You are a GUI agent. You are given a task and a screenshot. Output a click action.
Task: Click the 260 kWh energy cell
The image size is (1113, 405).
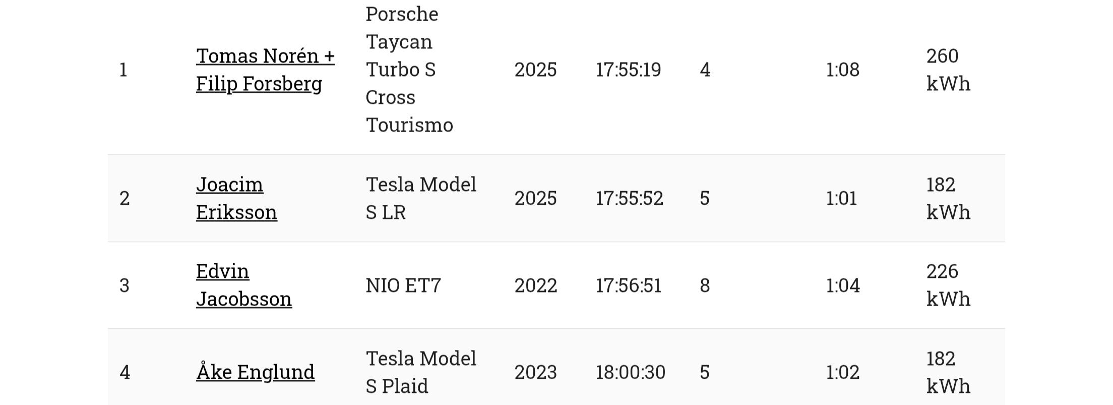coord(948,70)
